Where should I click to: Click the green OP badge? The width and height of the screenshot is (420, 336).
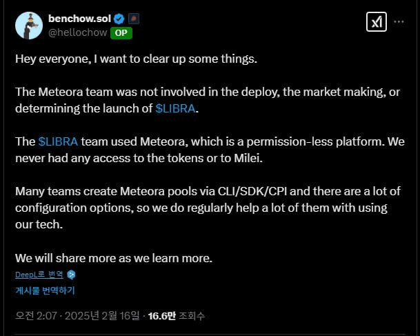click(x=121, y=33)
